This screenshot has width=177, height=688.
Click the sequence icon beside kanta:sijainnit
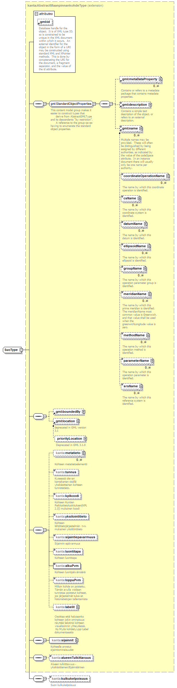38,640
